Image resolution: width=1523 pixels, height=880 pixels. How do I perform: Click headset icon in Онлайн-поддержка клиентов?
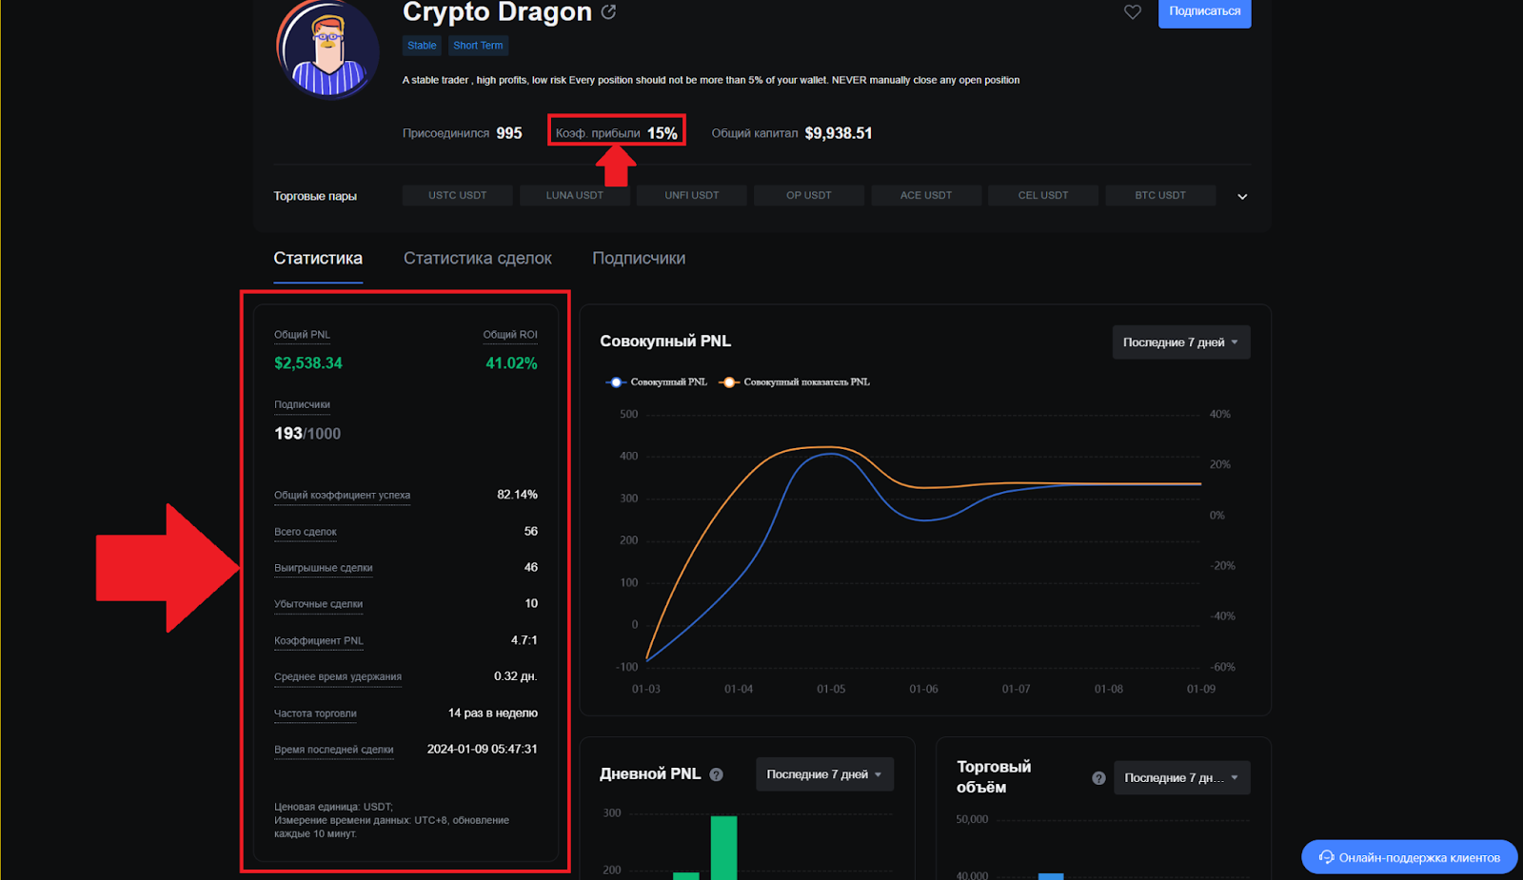click(1326, 857)
